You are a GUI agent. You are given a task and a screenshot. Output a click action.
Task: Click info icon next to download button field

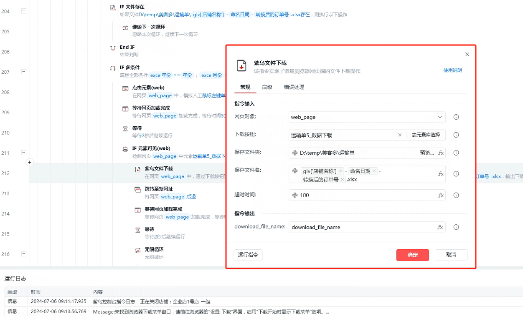(456, 135)
